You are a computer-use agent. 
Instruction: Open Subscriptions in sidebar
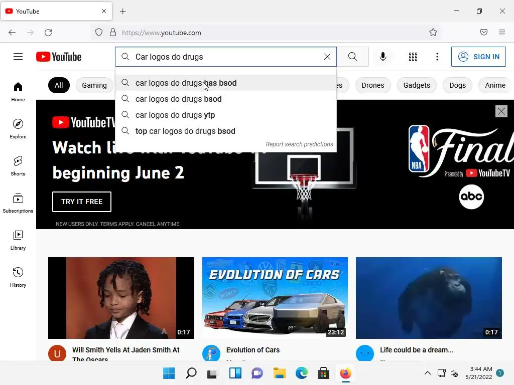pyautogui.click(x=18, y=203)
